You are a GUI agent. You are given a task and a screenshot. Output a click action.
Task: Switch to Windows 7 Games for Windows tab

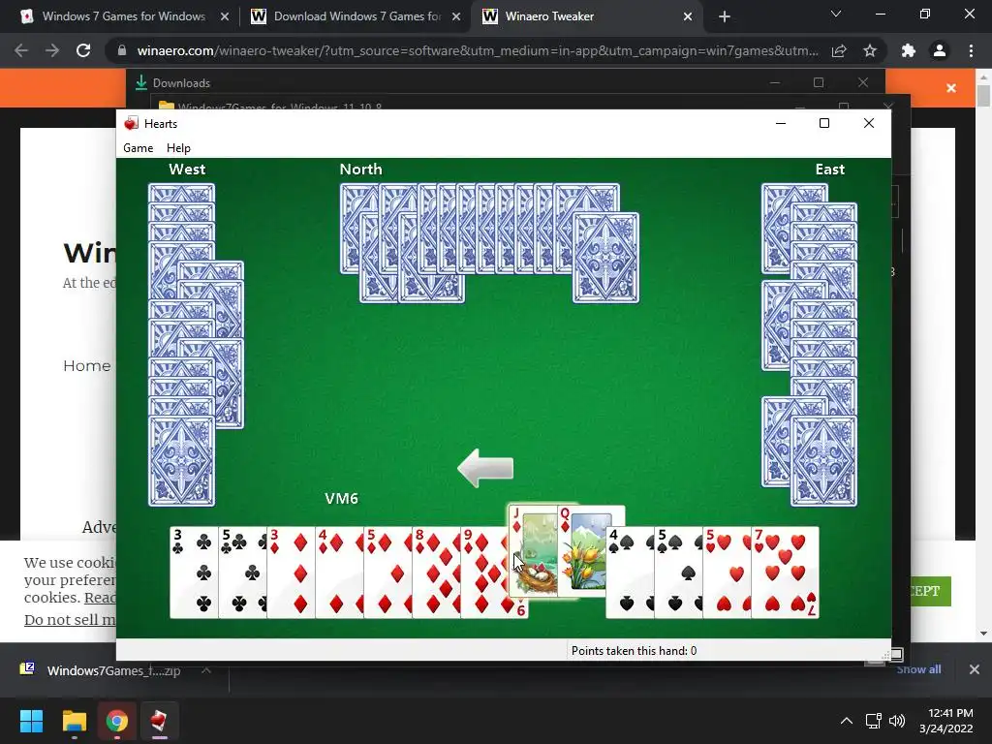point(124,16)
